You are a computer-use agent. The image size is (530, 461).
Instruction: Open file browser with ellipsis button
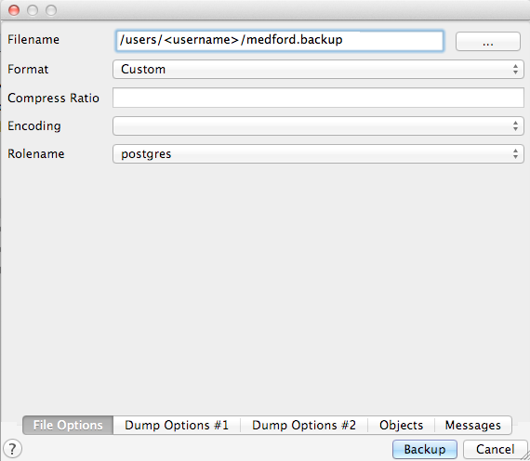tap(488, 42)
